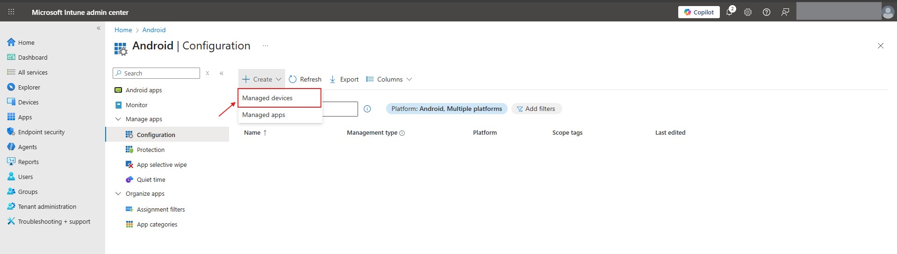The width and height of the screenshot is (897, 254).
Task: Sort by the Name column header
Action: tap(252, 133)
